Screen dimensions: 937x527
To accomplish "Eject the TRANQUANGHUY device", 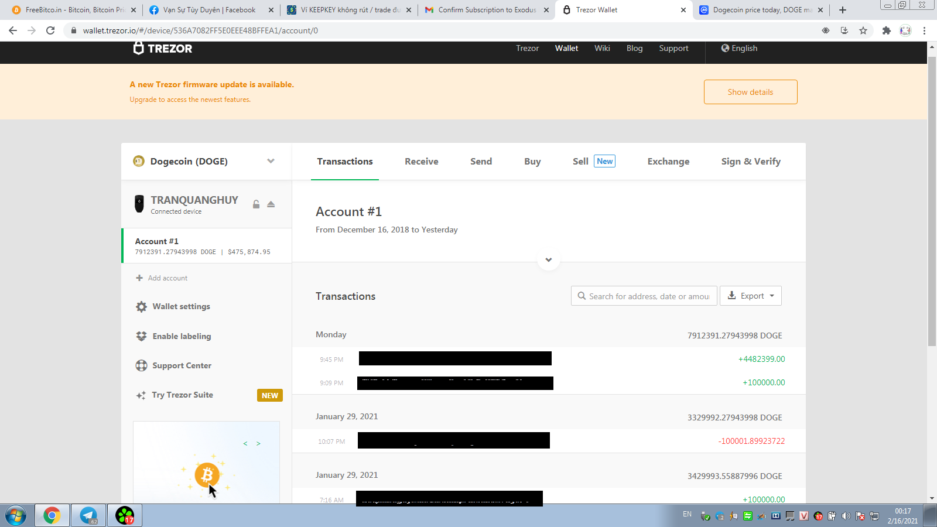I will pos(271,204).
